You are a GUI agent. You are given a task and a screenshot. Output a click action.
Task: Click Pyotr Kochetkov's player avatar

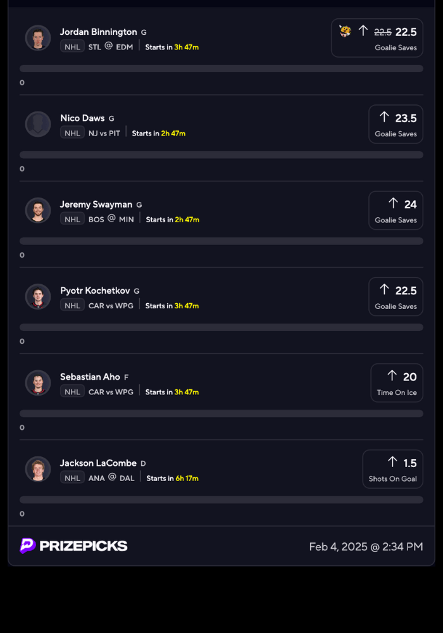[x=38, y=296]
